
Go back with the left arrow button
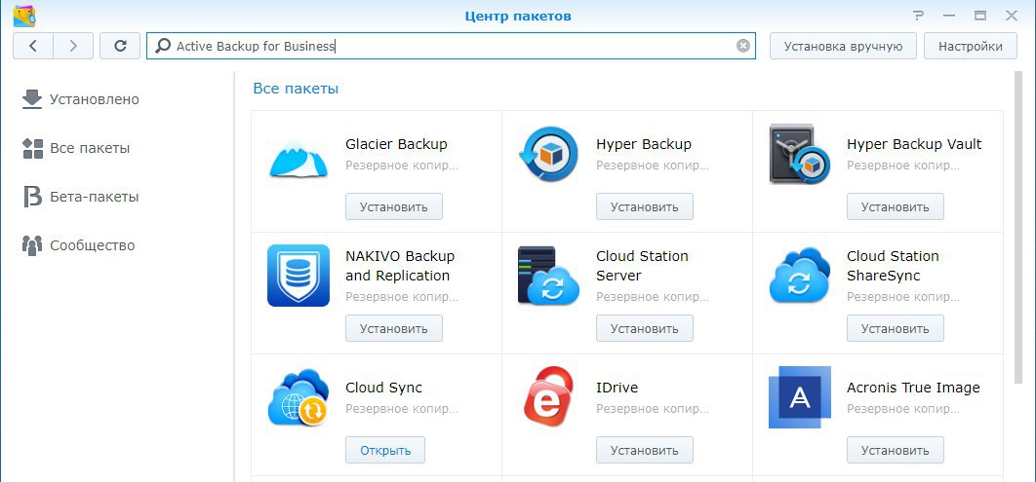33,46
